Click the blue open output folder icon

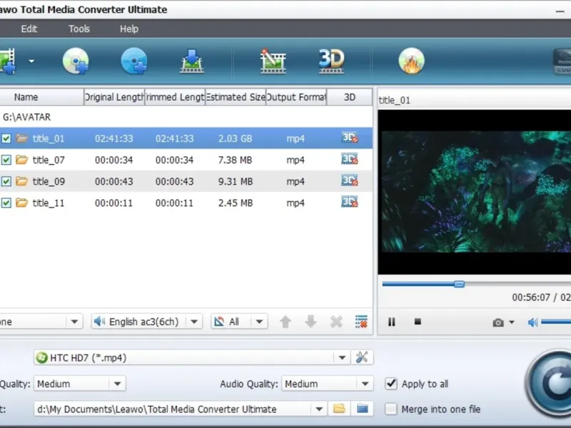click(x=363, y=409)
